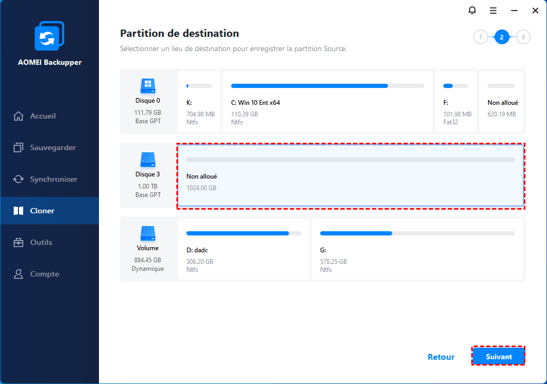Click the Sélectionner un lieu de destination text

pyautogui.click(x=233, y=49)
